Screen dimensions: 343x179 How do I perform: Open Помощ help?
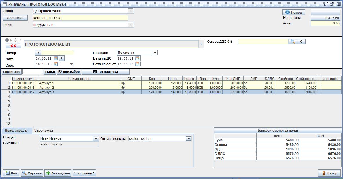[x=294, y=12]
